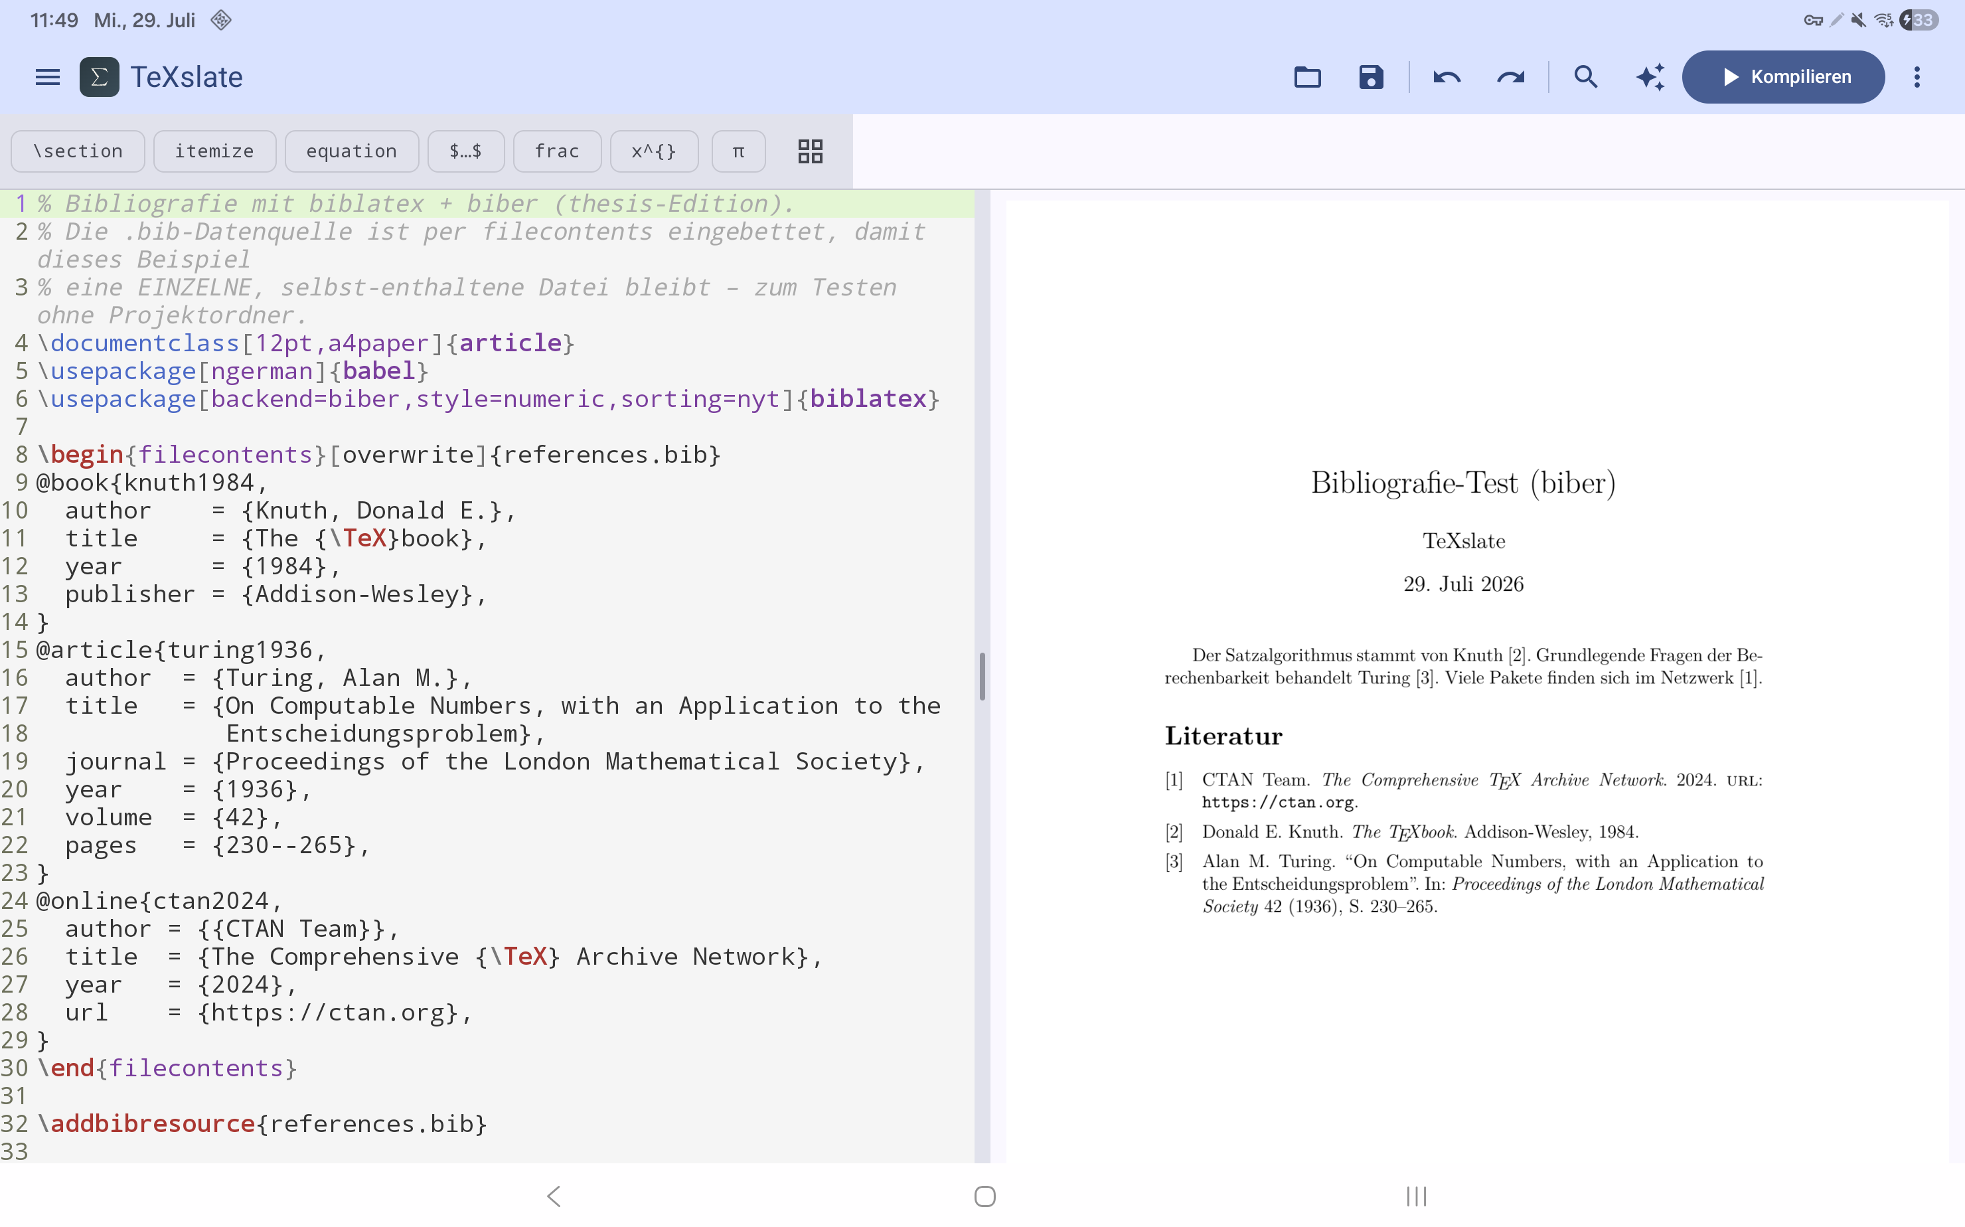Click the https://ctan.org link in preview
The width and height of the screenshot is (1965, 1227).
pyautogui.click(x=1278, y=803)
